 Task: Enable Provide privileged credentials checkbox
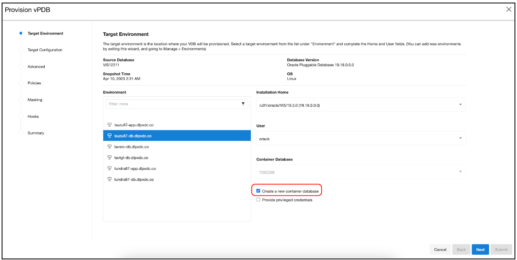tap(258, 200)
